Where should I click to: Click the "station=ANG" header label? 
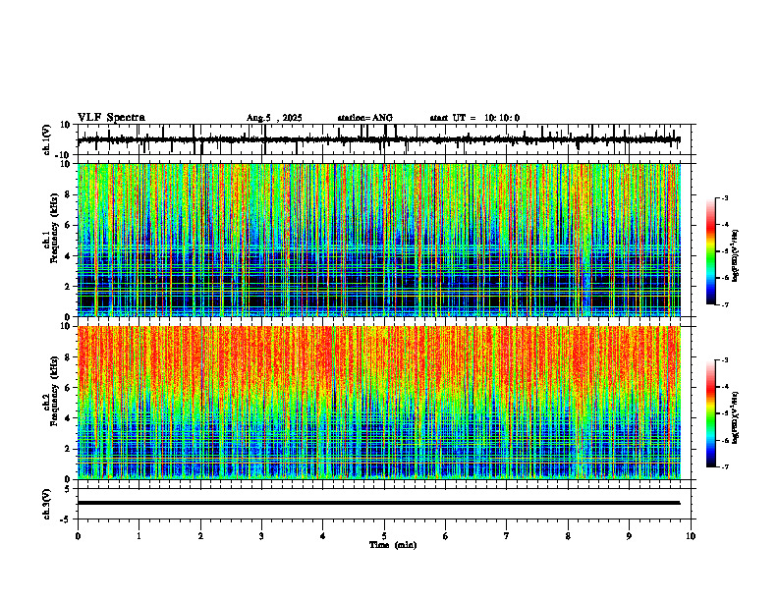tap(364, 118)
